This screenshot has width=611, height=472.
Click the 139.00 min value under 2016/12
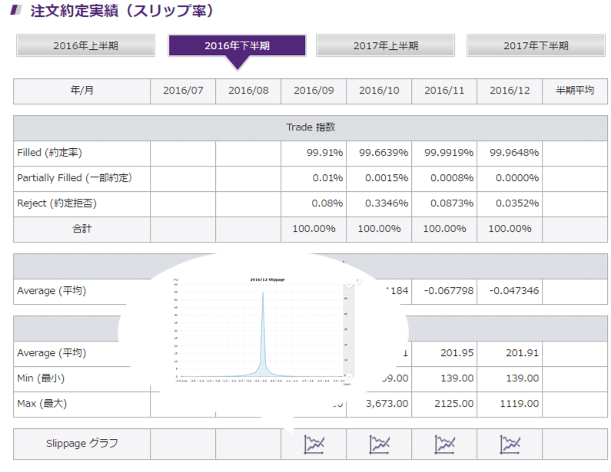523,378
